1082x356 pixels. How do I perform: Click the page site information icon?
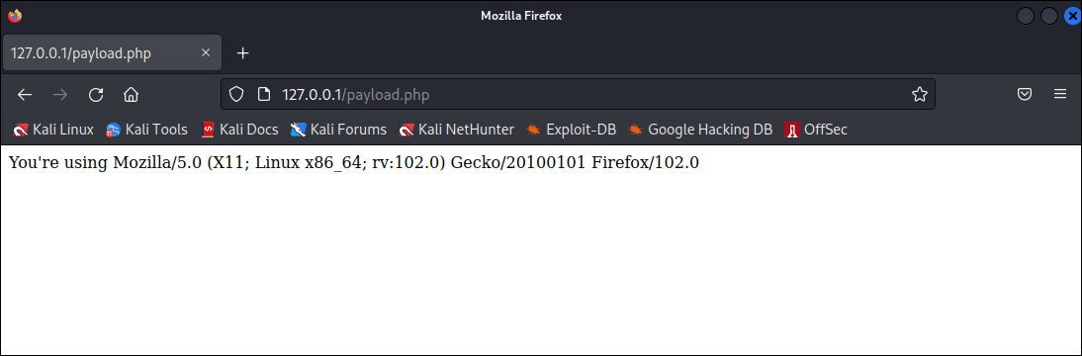(262, 95)
